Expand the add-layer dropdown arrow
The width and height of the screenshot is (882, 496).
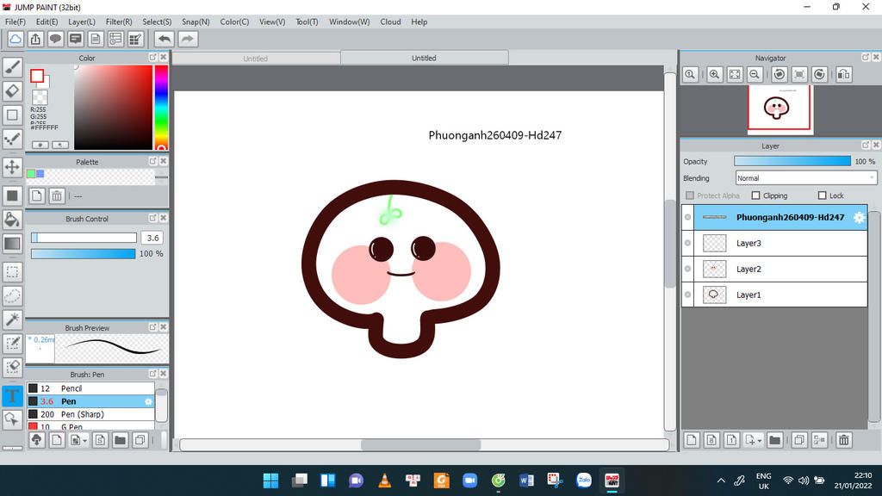759,441
